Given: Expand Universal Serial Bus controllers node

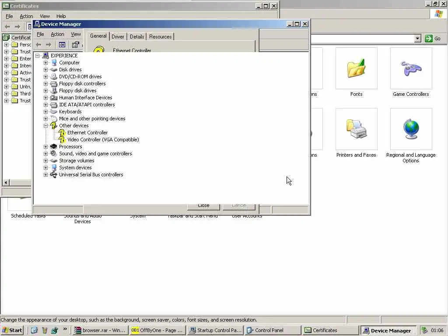Looking at the screenshot, I should coord(45,175).
